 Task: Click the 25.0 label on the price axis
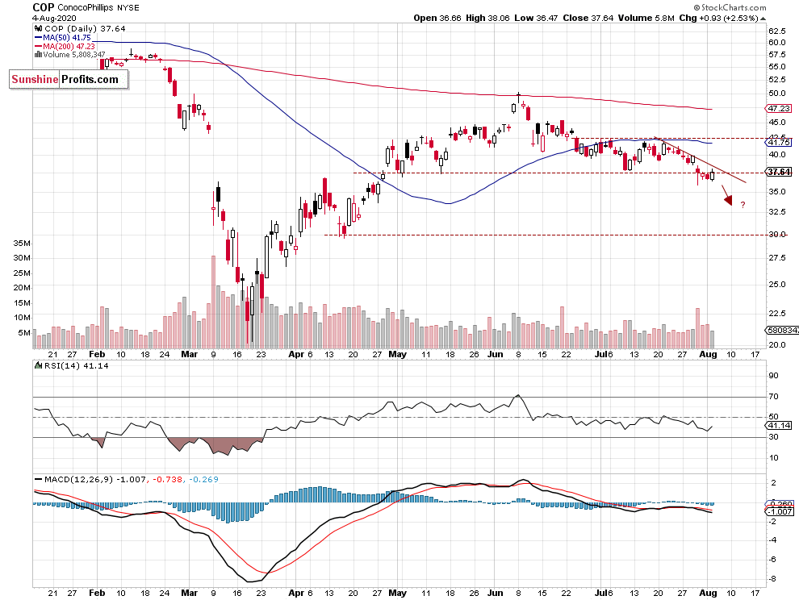pos(777,284)
